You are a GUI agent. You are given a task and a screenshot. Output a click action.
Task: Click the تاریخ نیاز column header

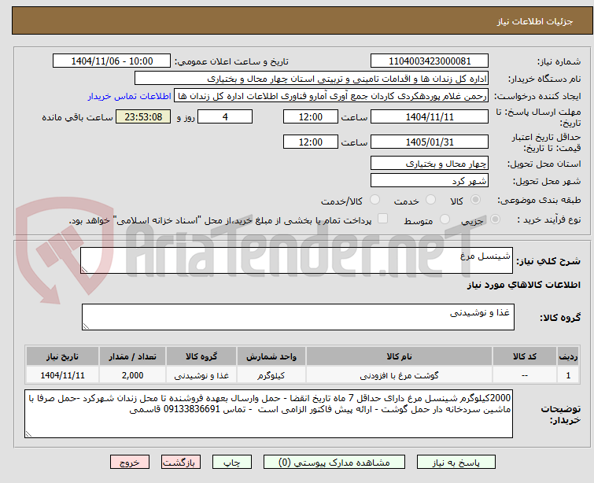point(62,356)
